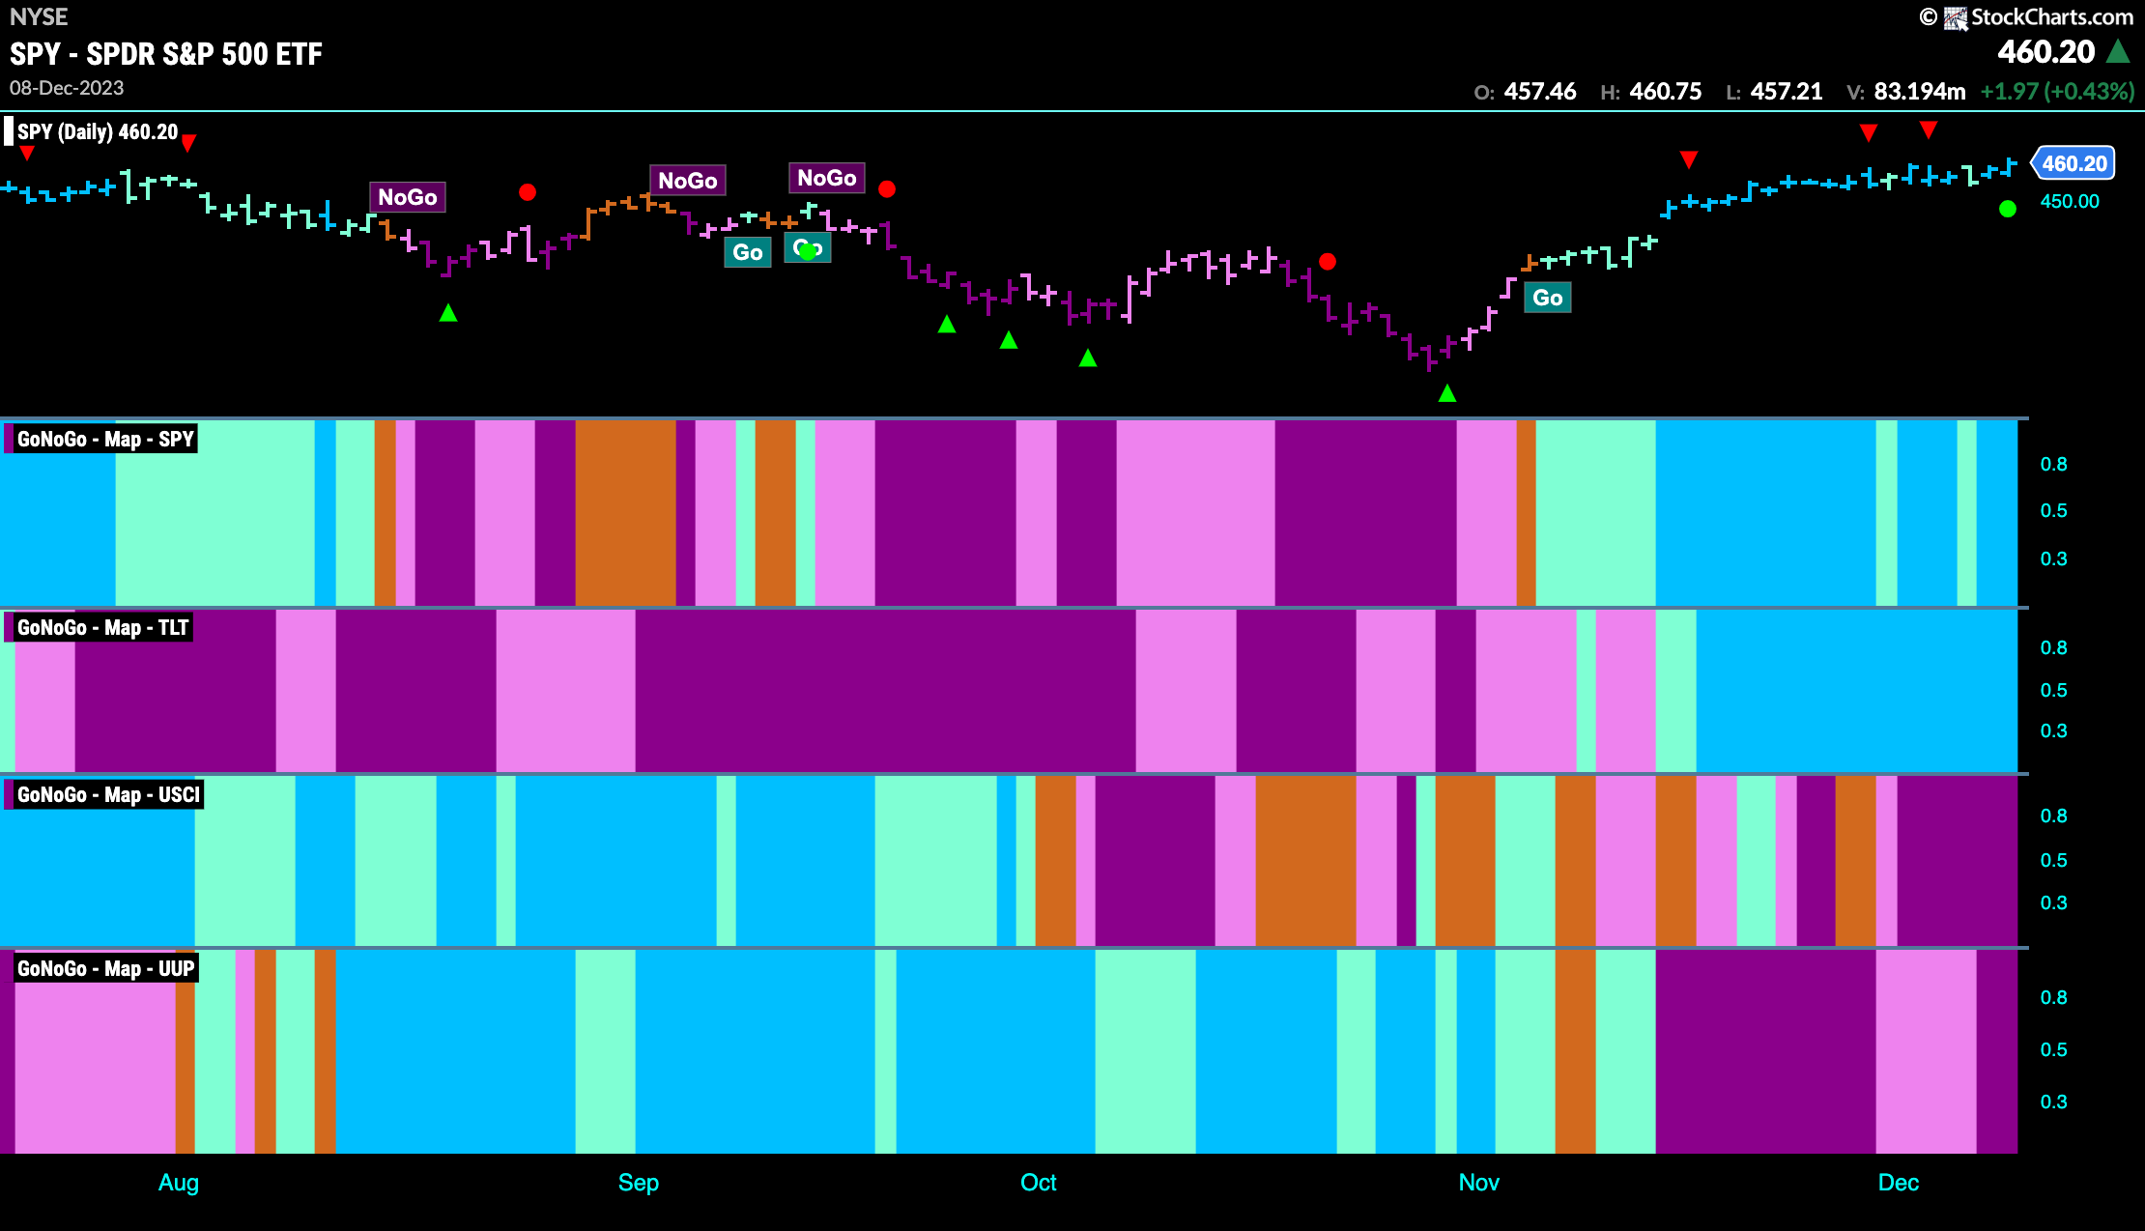2145x1231 pixels.
Task: Click the StockCharts.com logo icon
Action: 1956,18
